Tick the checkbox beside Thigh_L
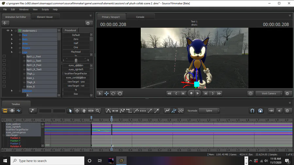 [x=4, y=73]
